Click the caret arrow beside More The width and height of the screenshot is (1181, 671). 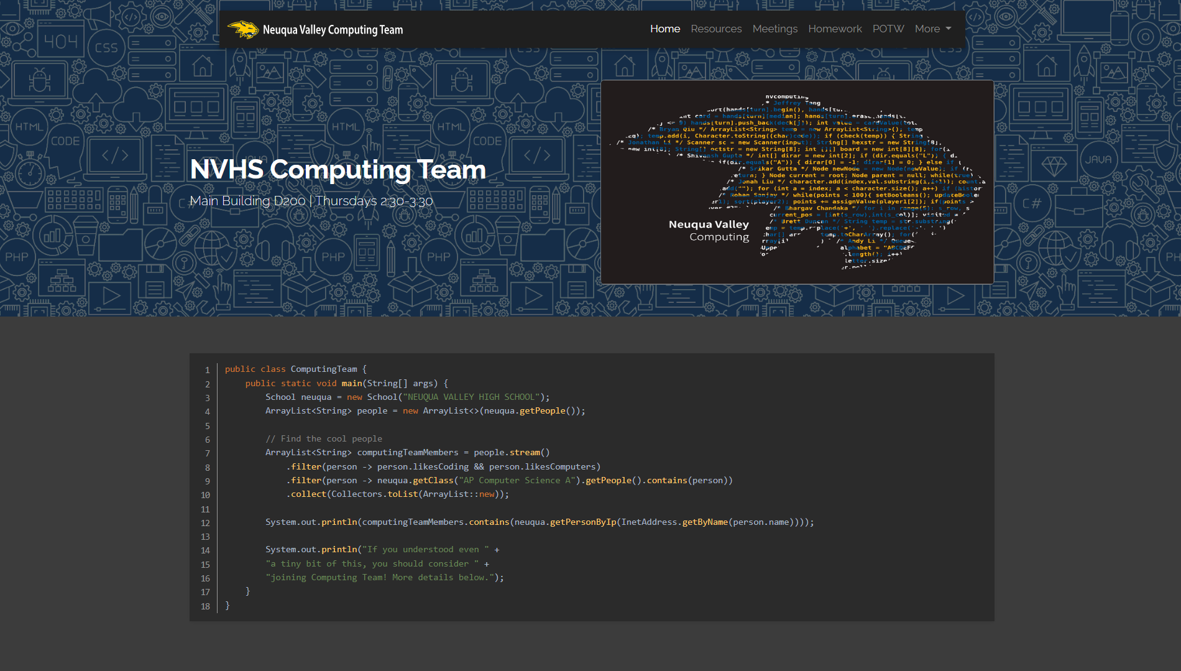(x=949, y=29)
